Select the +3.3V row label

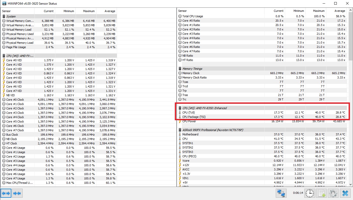point(186,174)
